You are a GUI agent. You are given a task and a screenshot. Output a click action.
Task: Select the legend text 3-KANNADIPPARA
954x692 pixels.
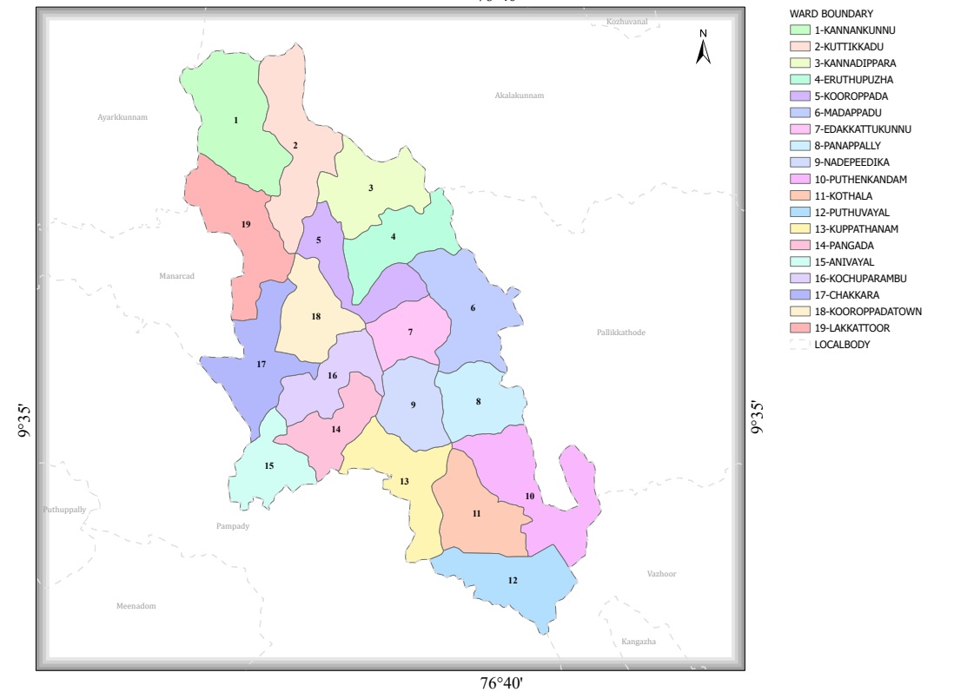pyautogui.click(x=855, y=63)
